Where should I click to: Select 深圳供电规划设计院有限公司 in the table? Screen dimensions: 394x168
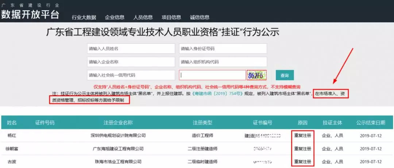coord(118,135)
